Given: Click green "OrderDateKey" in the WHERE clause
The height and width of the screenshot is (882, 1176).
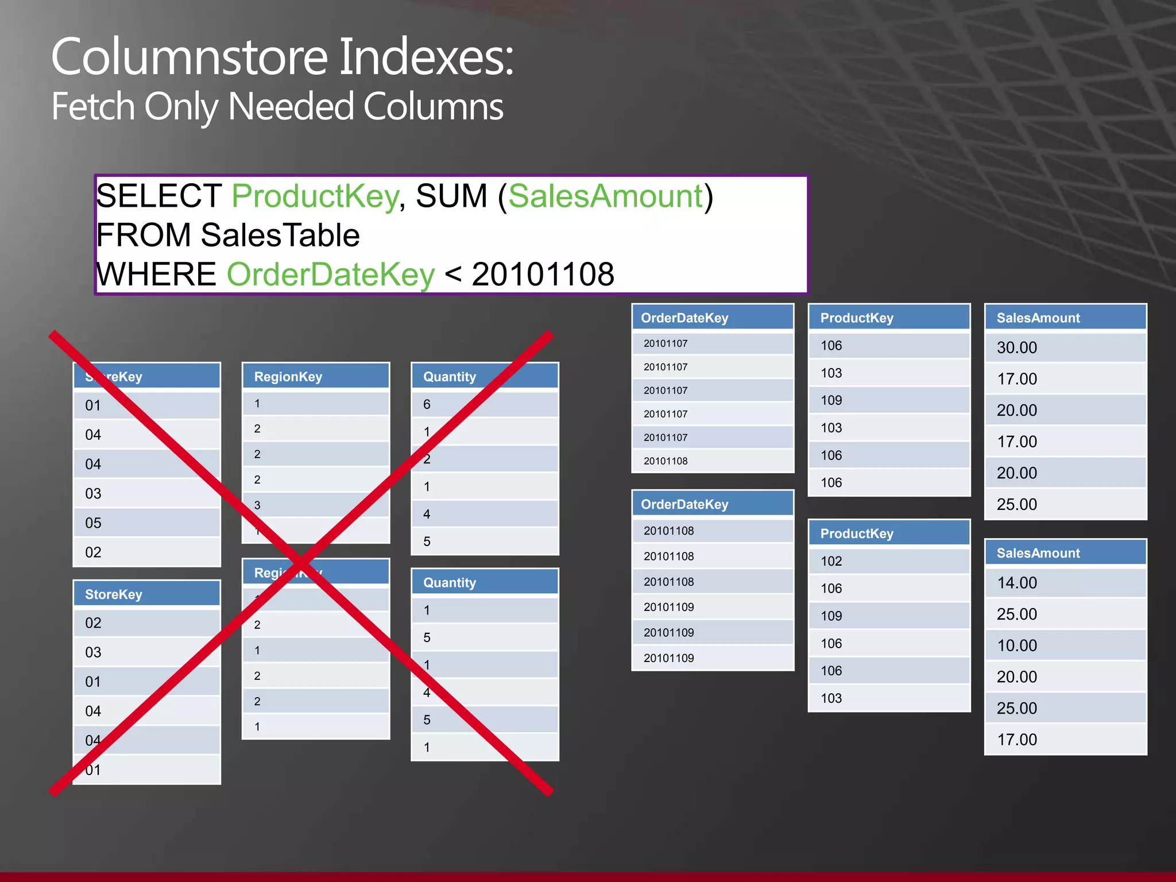Looking at the screenshot, I should [331, 274].
